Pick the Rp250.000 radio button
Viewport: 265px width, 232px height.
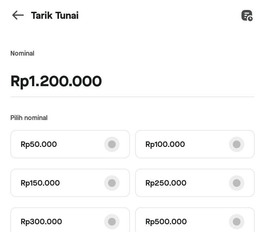point(237,183)
